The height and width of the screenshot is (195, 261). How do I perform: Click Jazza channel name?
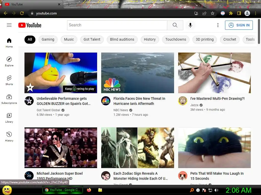(194, 105)
